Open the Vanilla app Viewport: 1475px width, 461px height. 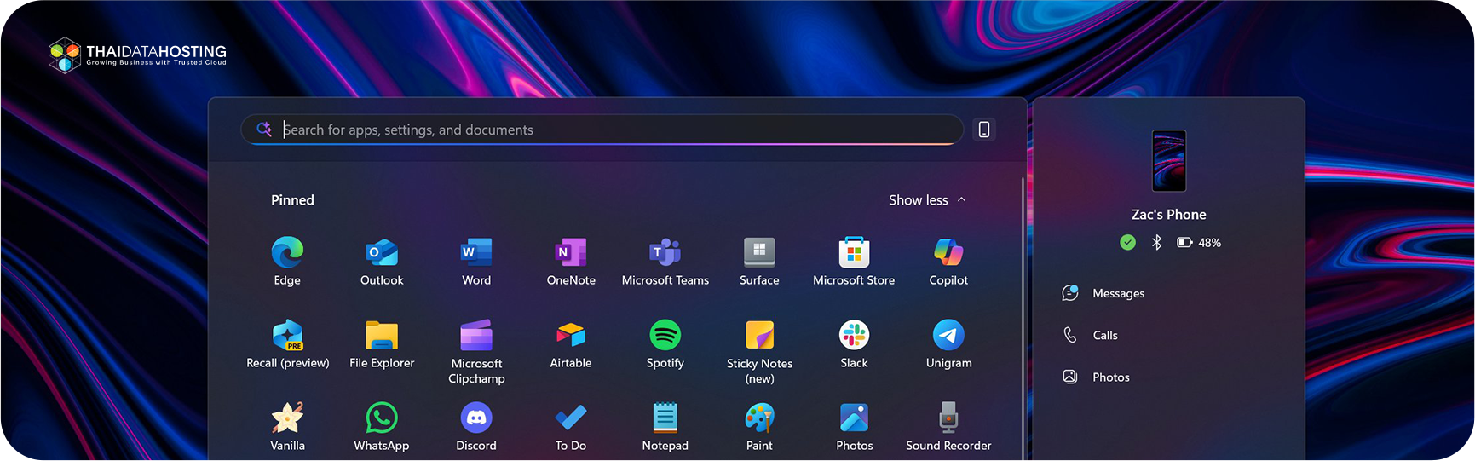coord(287,427)
